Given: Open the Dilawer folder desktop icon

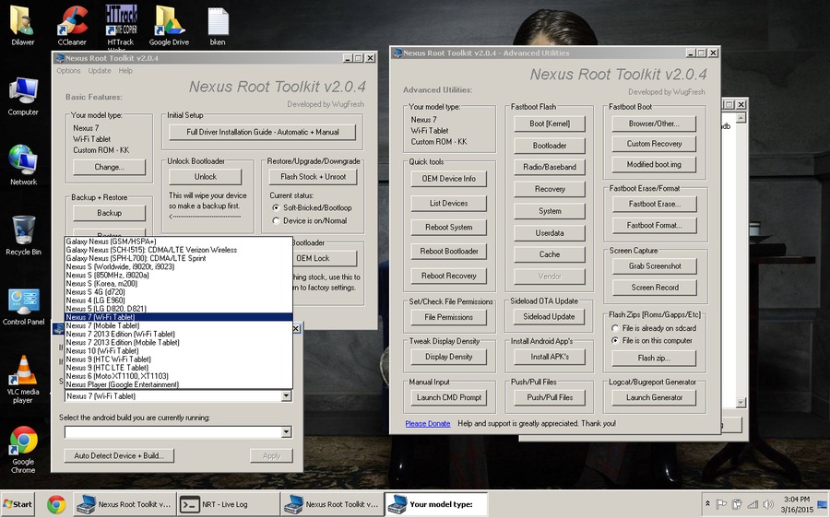Looking at the screenshot, I should [x=22, y=26].
